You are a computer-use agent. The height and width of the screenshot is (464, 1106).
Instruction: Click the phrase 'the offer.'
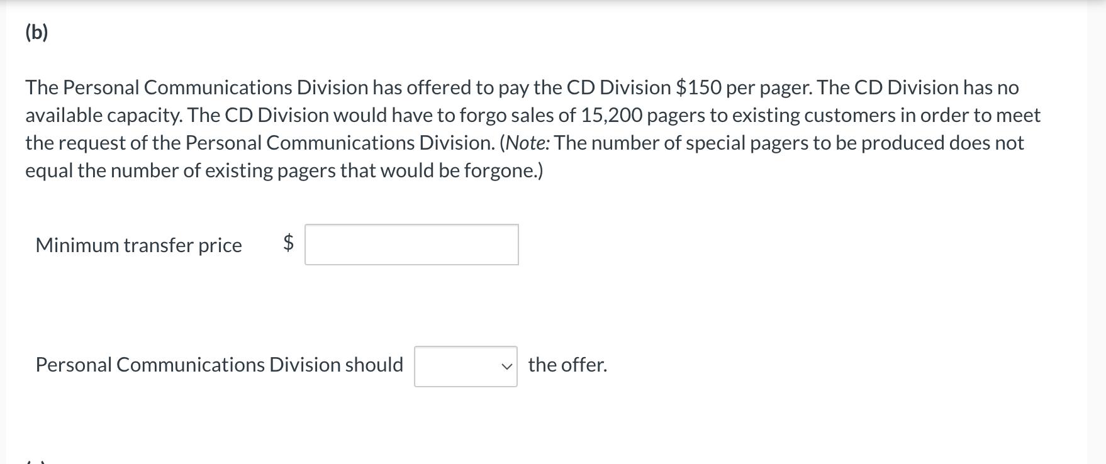pos(567,363)
